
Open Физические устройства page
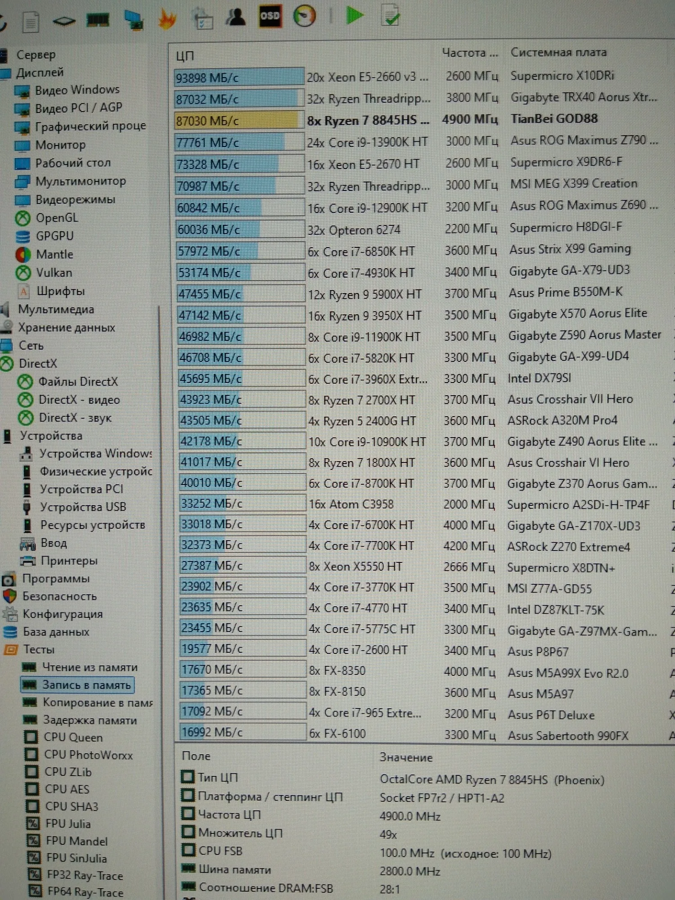click(96, 472)
